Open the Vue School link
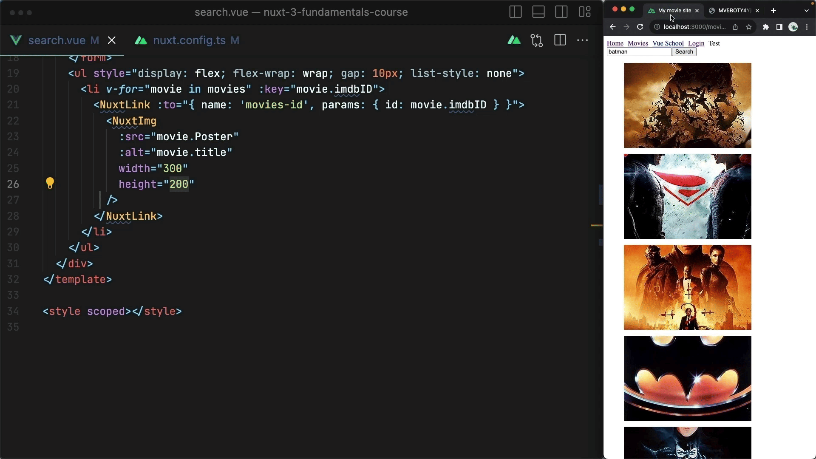This screenshot has height=459, width=816. point(668,43)
